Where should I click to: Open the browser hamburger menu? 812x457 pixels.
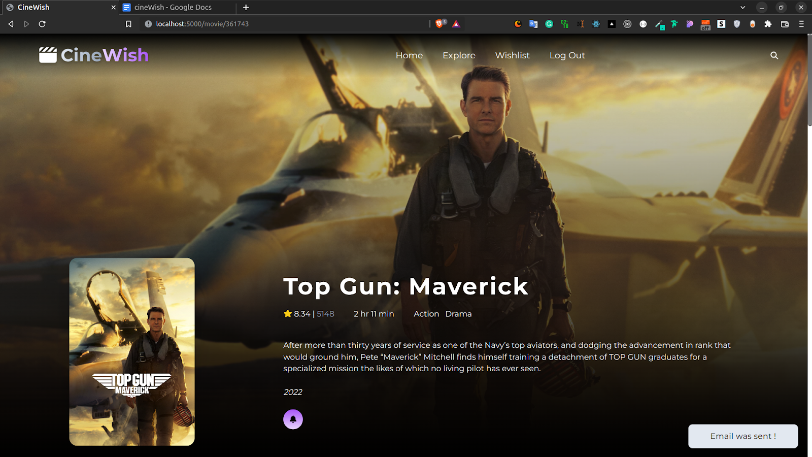point(801,24)
